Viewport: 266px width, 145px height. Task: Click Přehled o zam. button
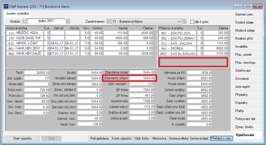click(221, 138)
